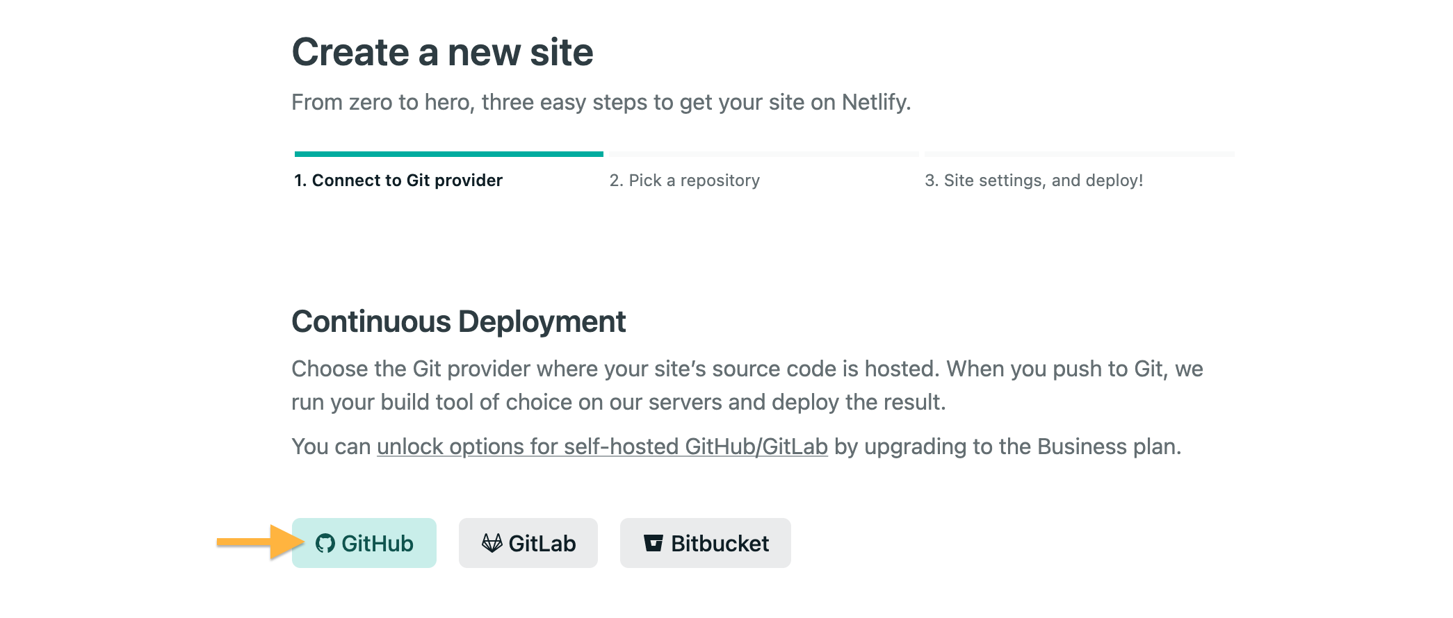Click the run your build tool sentence
The image size is (1453, 618).
point(618,402)
